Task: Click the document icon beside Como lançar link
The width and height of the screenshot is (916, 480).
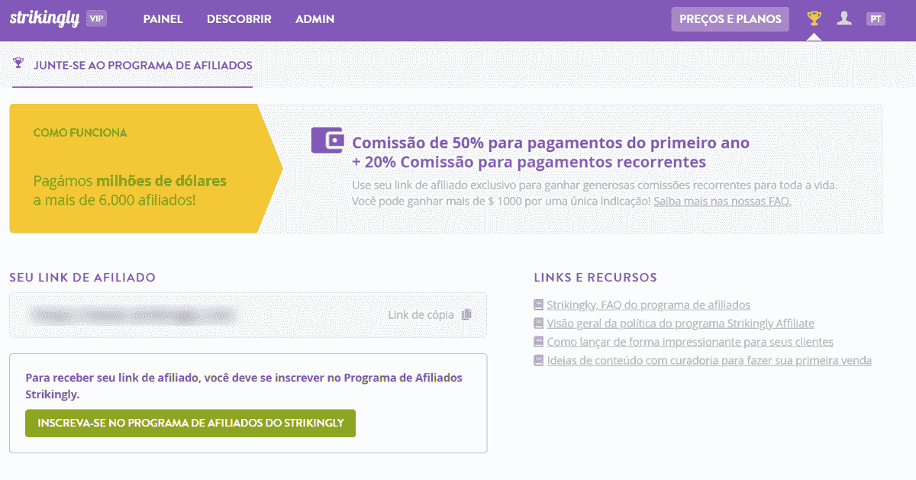Action: point(539,342)
